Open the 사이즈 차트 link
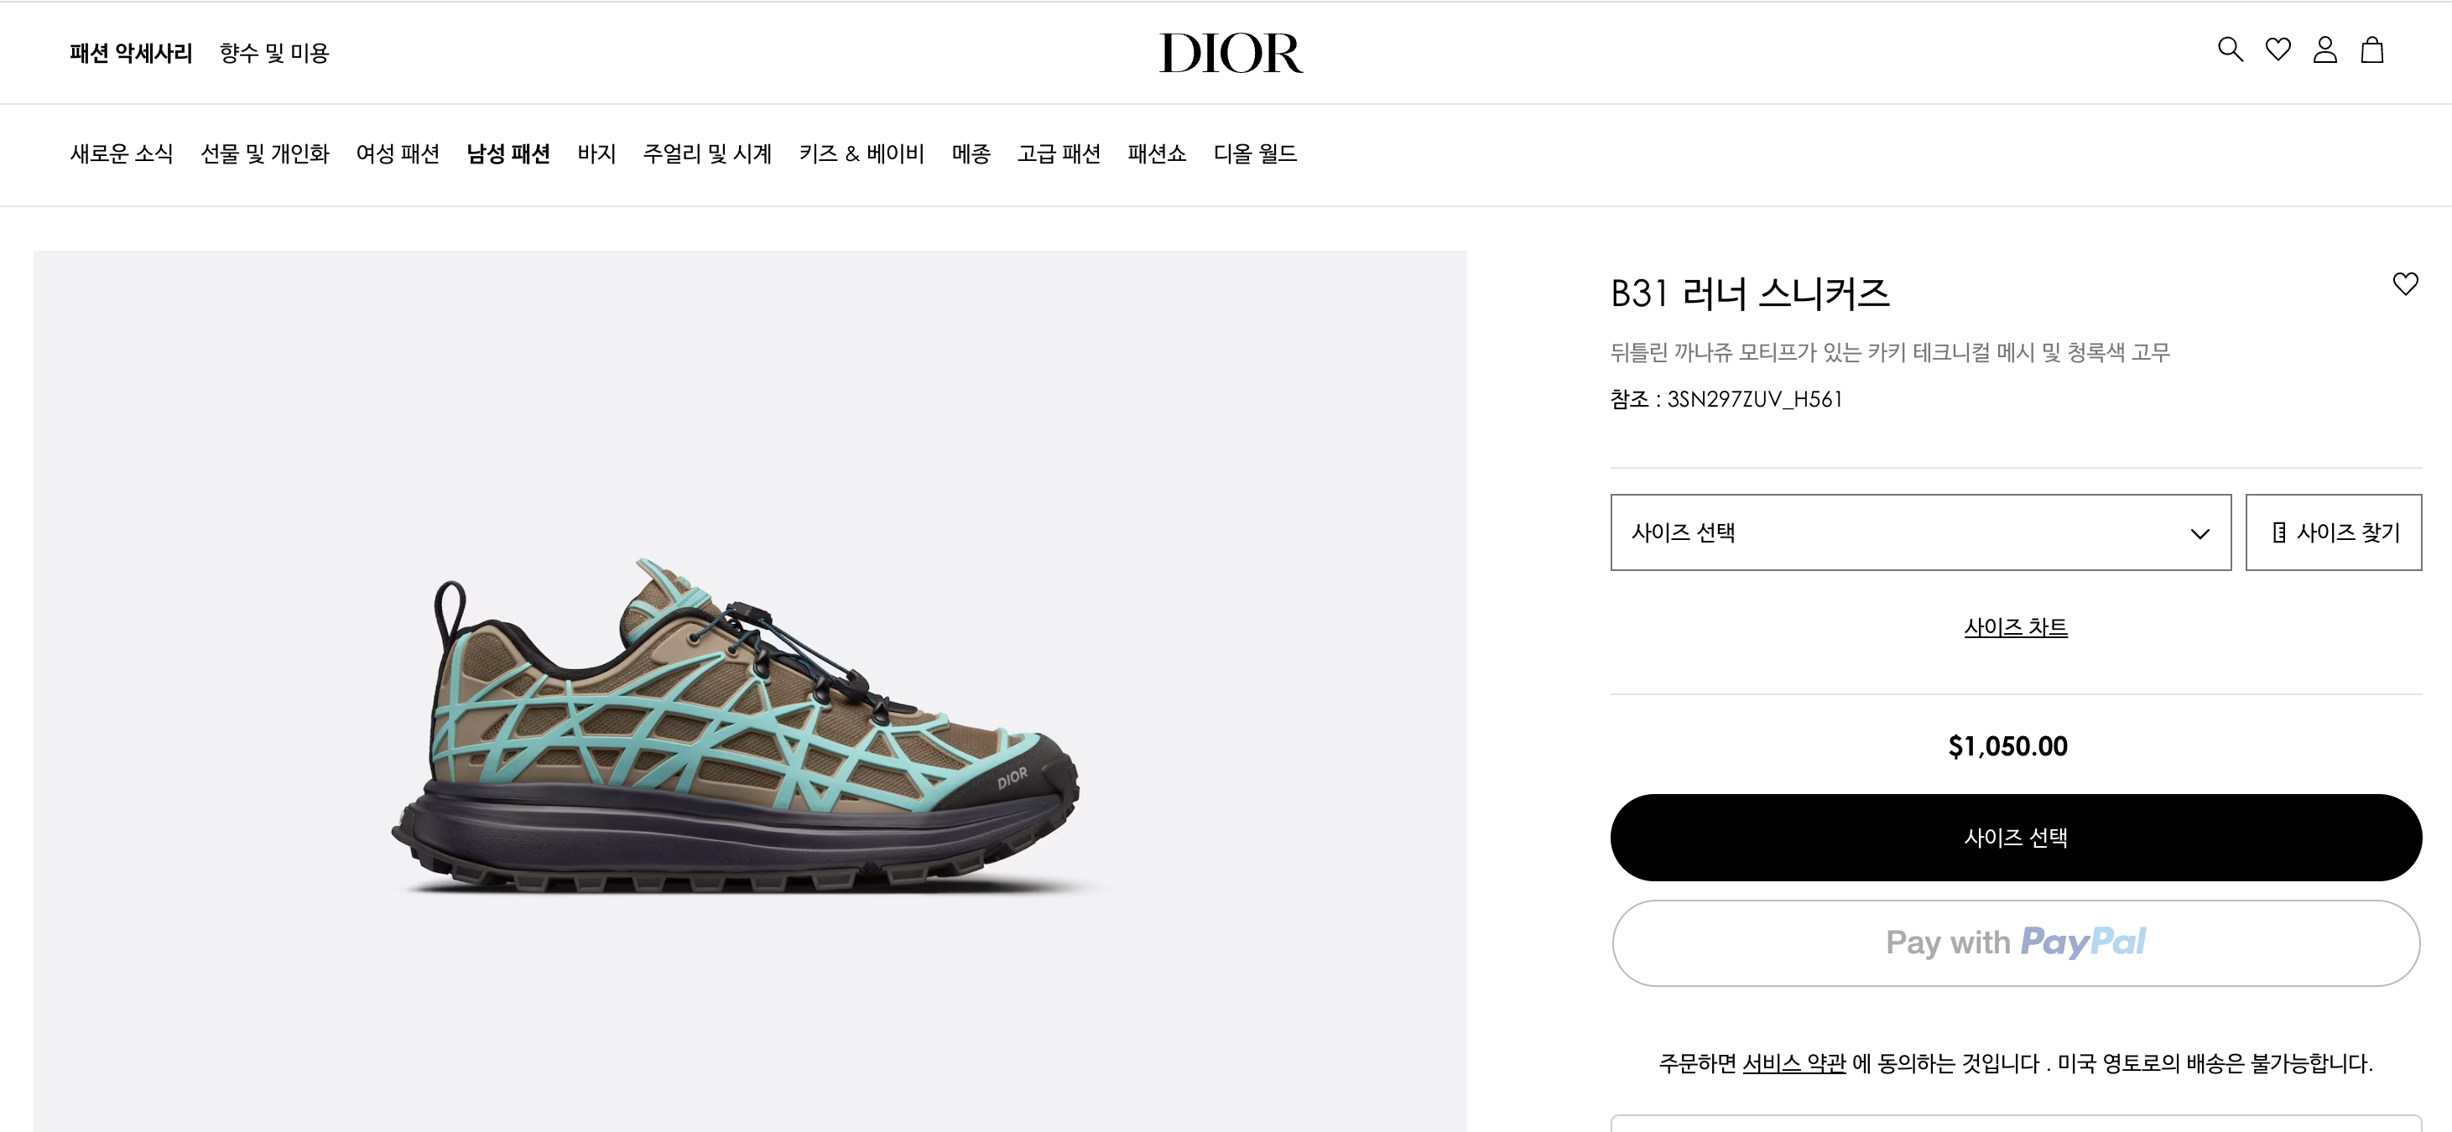This screenshot has height=1132, width=2452. point(2015,627)
